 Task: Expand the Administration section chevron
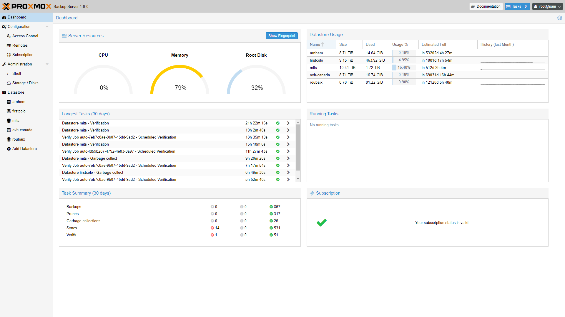point(47,64)
